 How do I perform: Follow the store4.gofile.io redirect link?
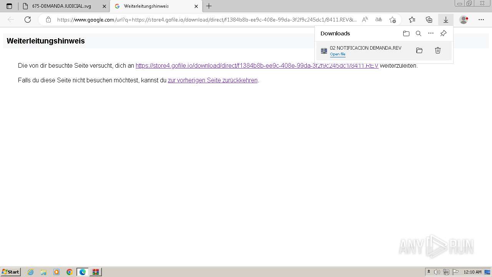[x=257, y=65]
